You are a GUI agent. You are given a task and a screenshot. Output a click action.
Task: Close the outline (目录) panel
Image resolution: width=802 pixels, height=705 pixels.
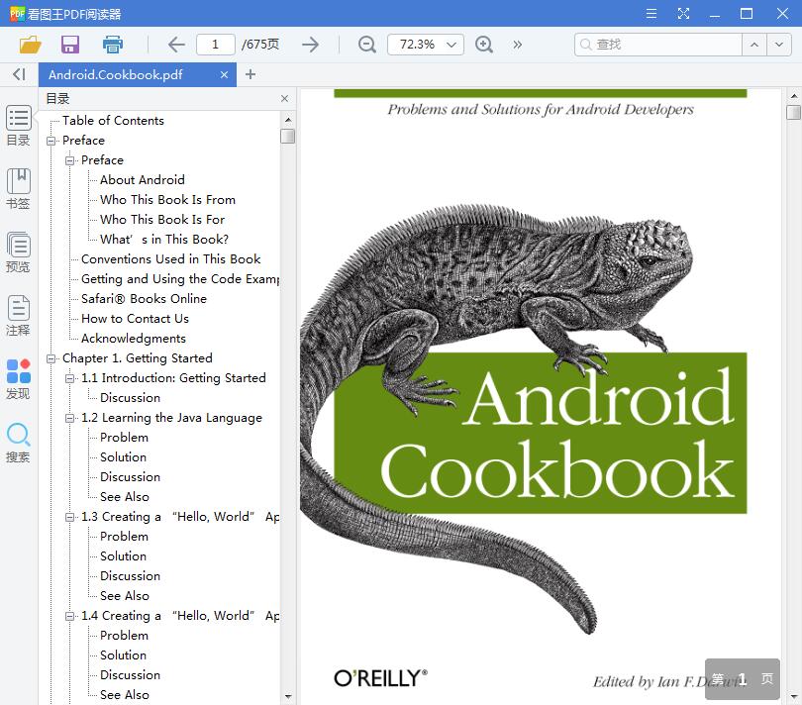coord(284,99)
